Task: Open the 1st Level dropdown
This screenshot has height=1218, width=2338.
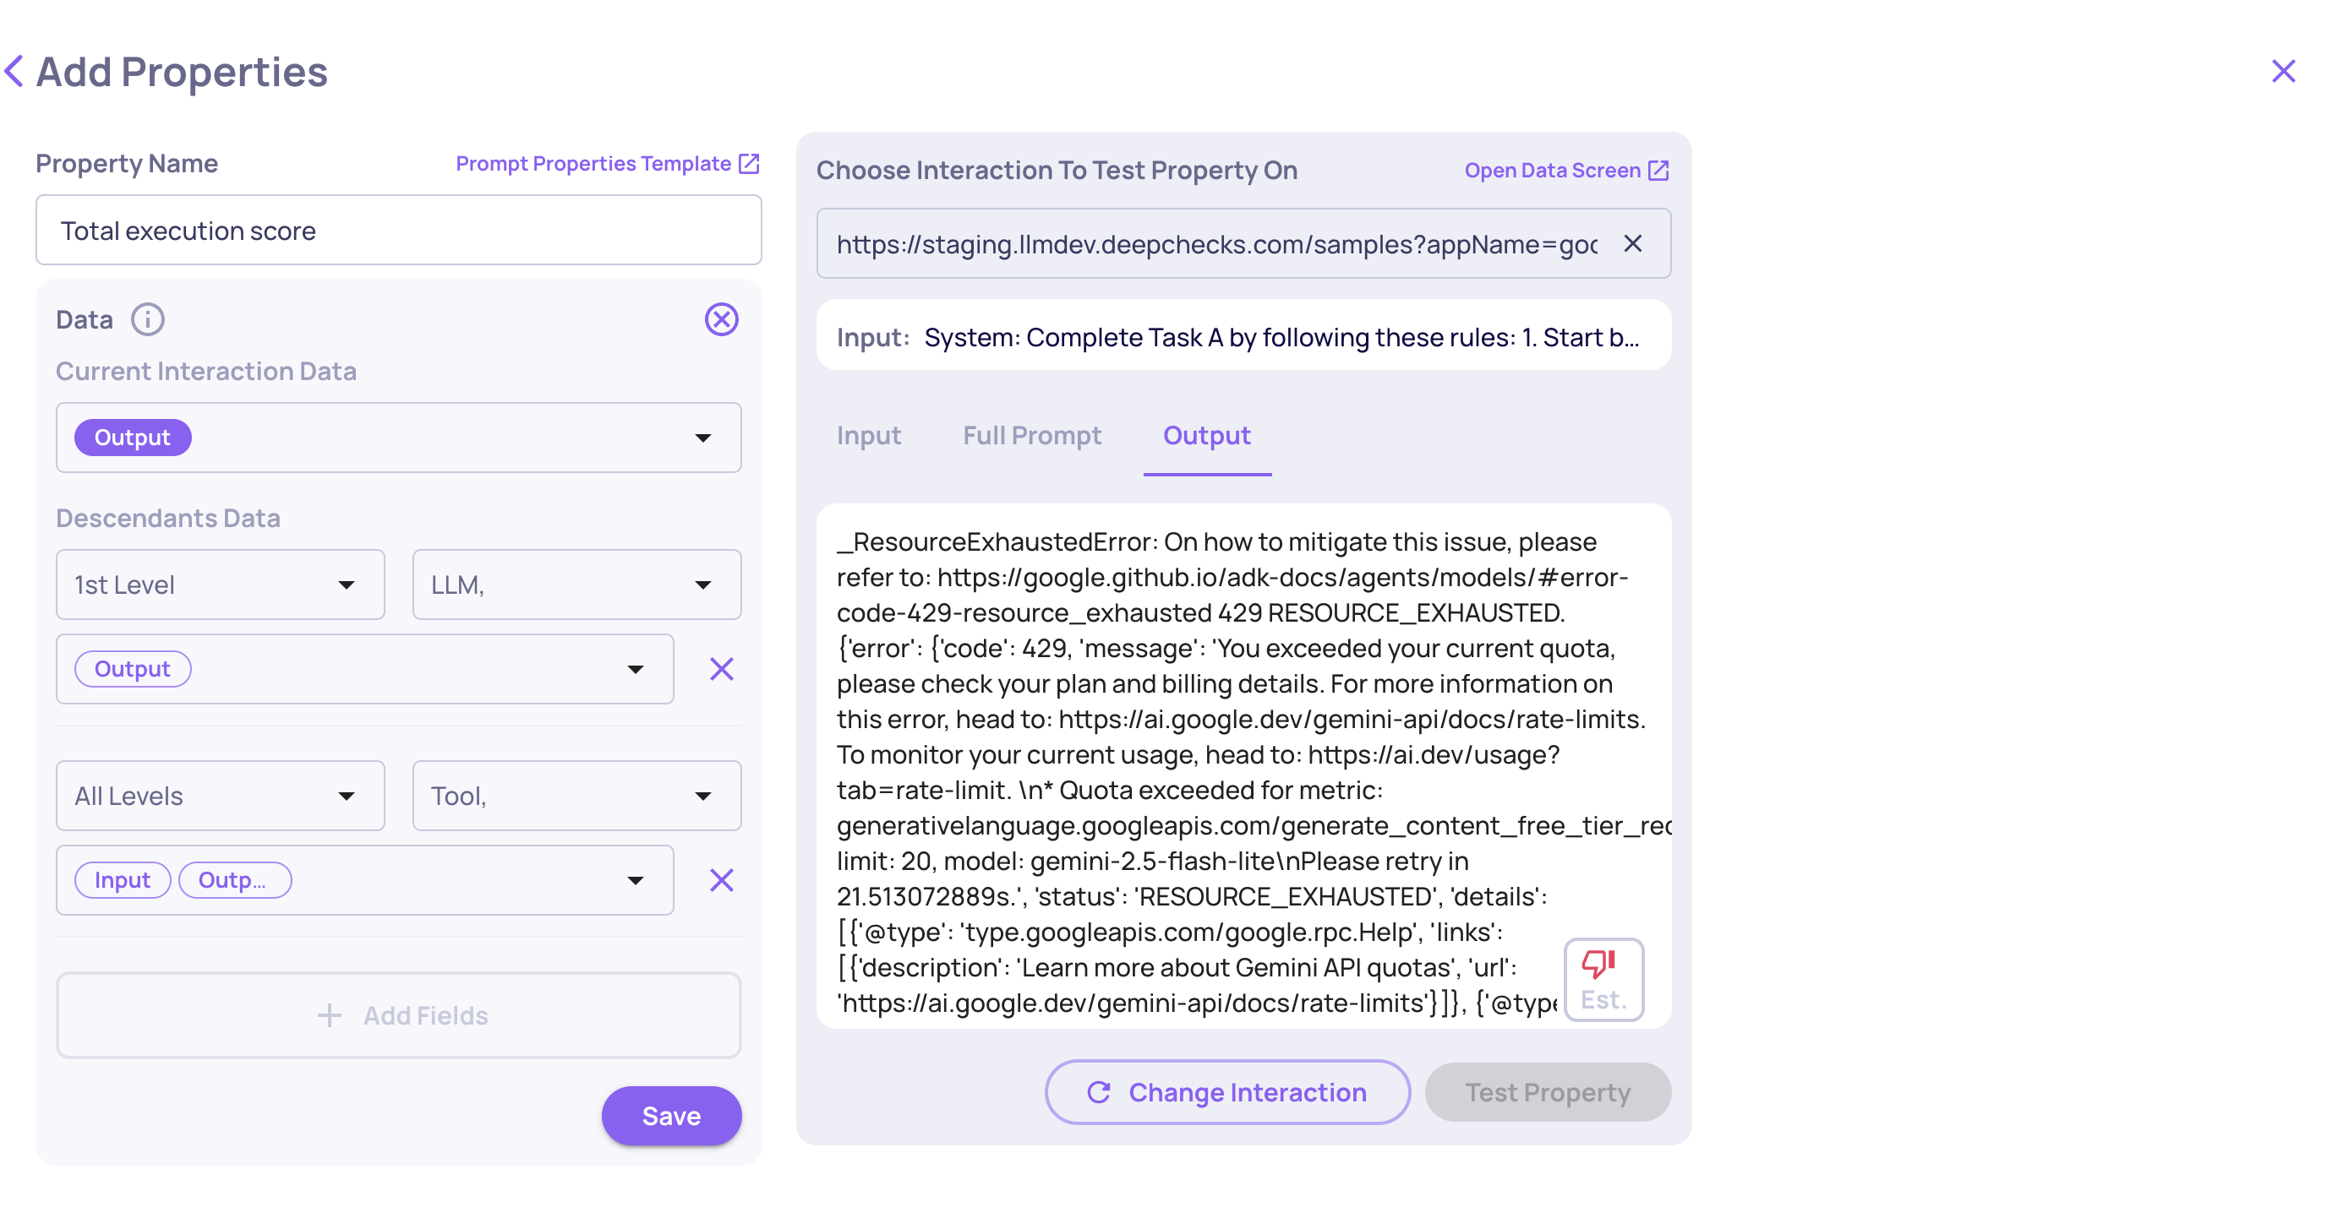Action: [220, 585]
